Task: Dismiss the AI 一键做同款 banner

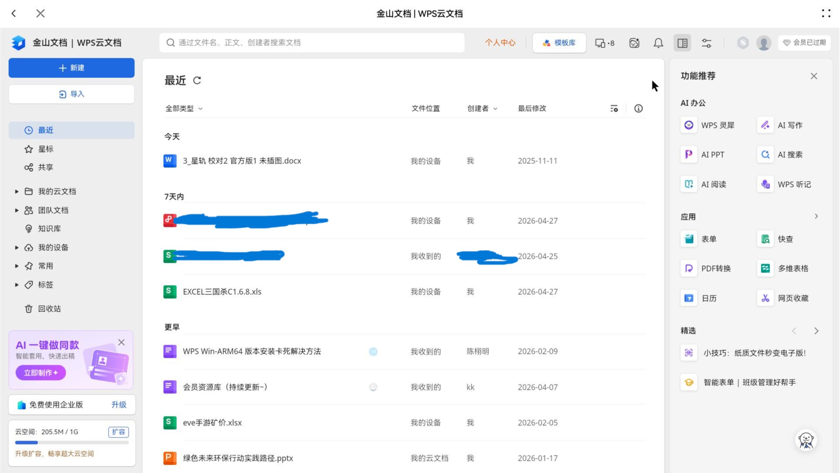Action: 122,342
